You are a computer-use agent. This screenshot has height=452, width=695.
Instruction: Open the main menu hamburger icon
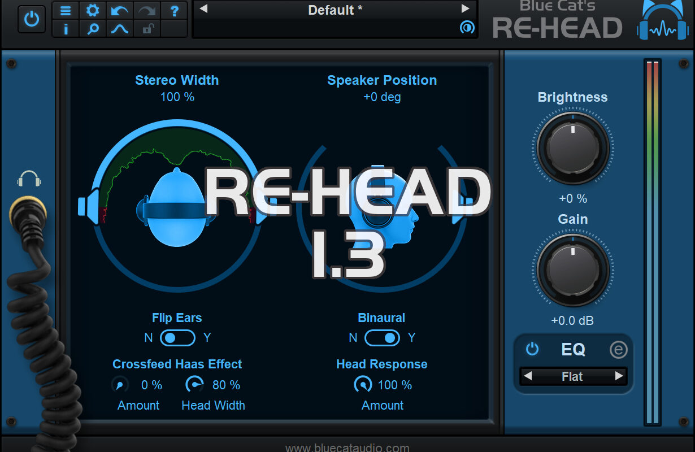tap(66, 11)
